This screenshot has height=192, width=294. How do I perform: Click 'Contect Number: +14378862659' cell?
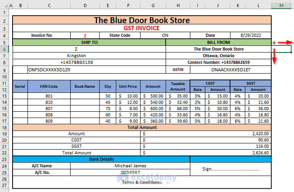(x=218, y=62)
